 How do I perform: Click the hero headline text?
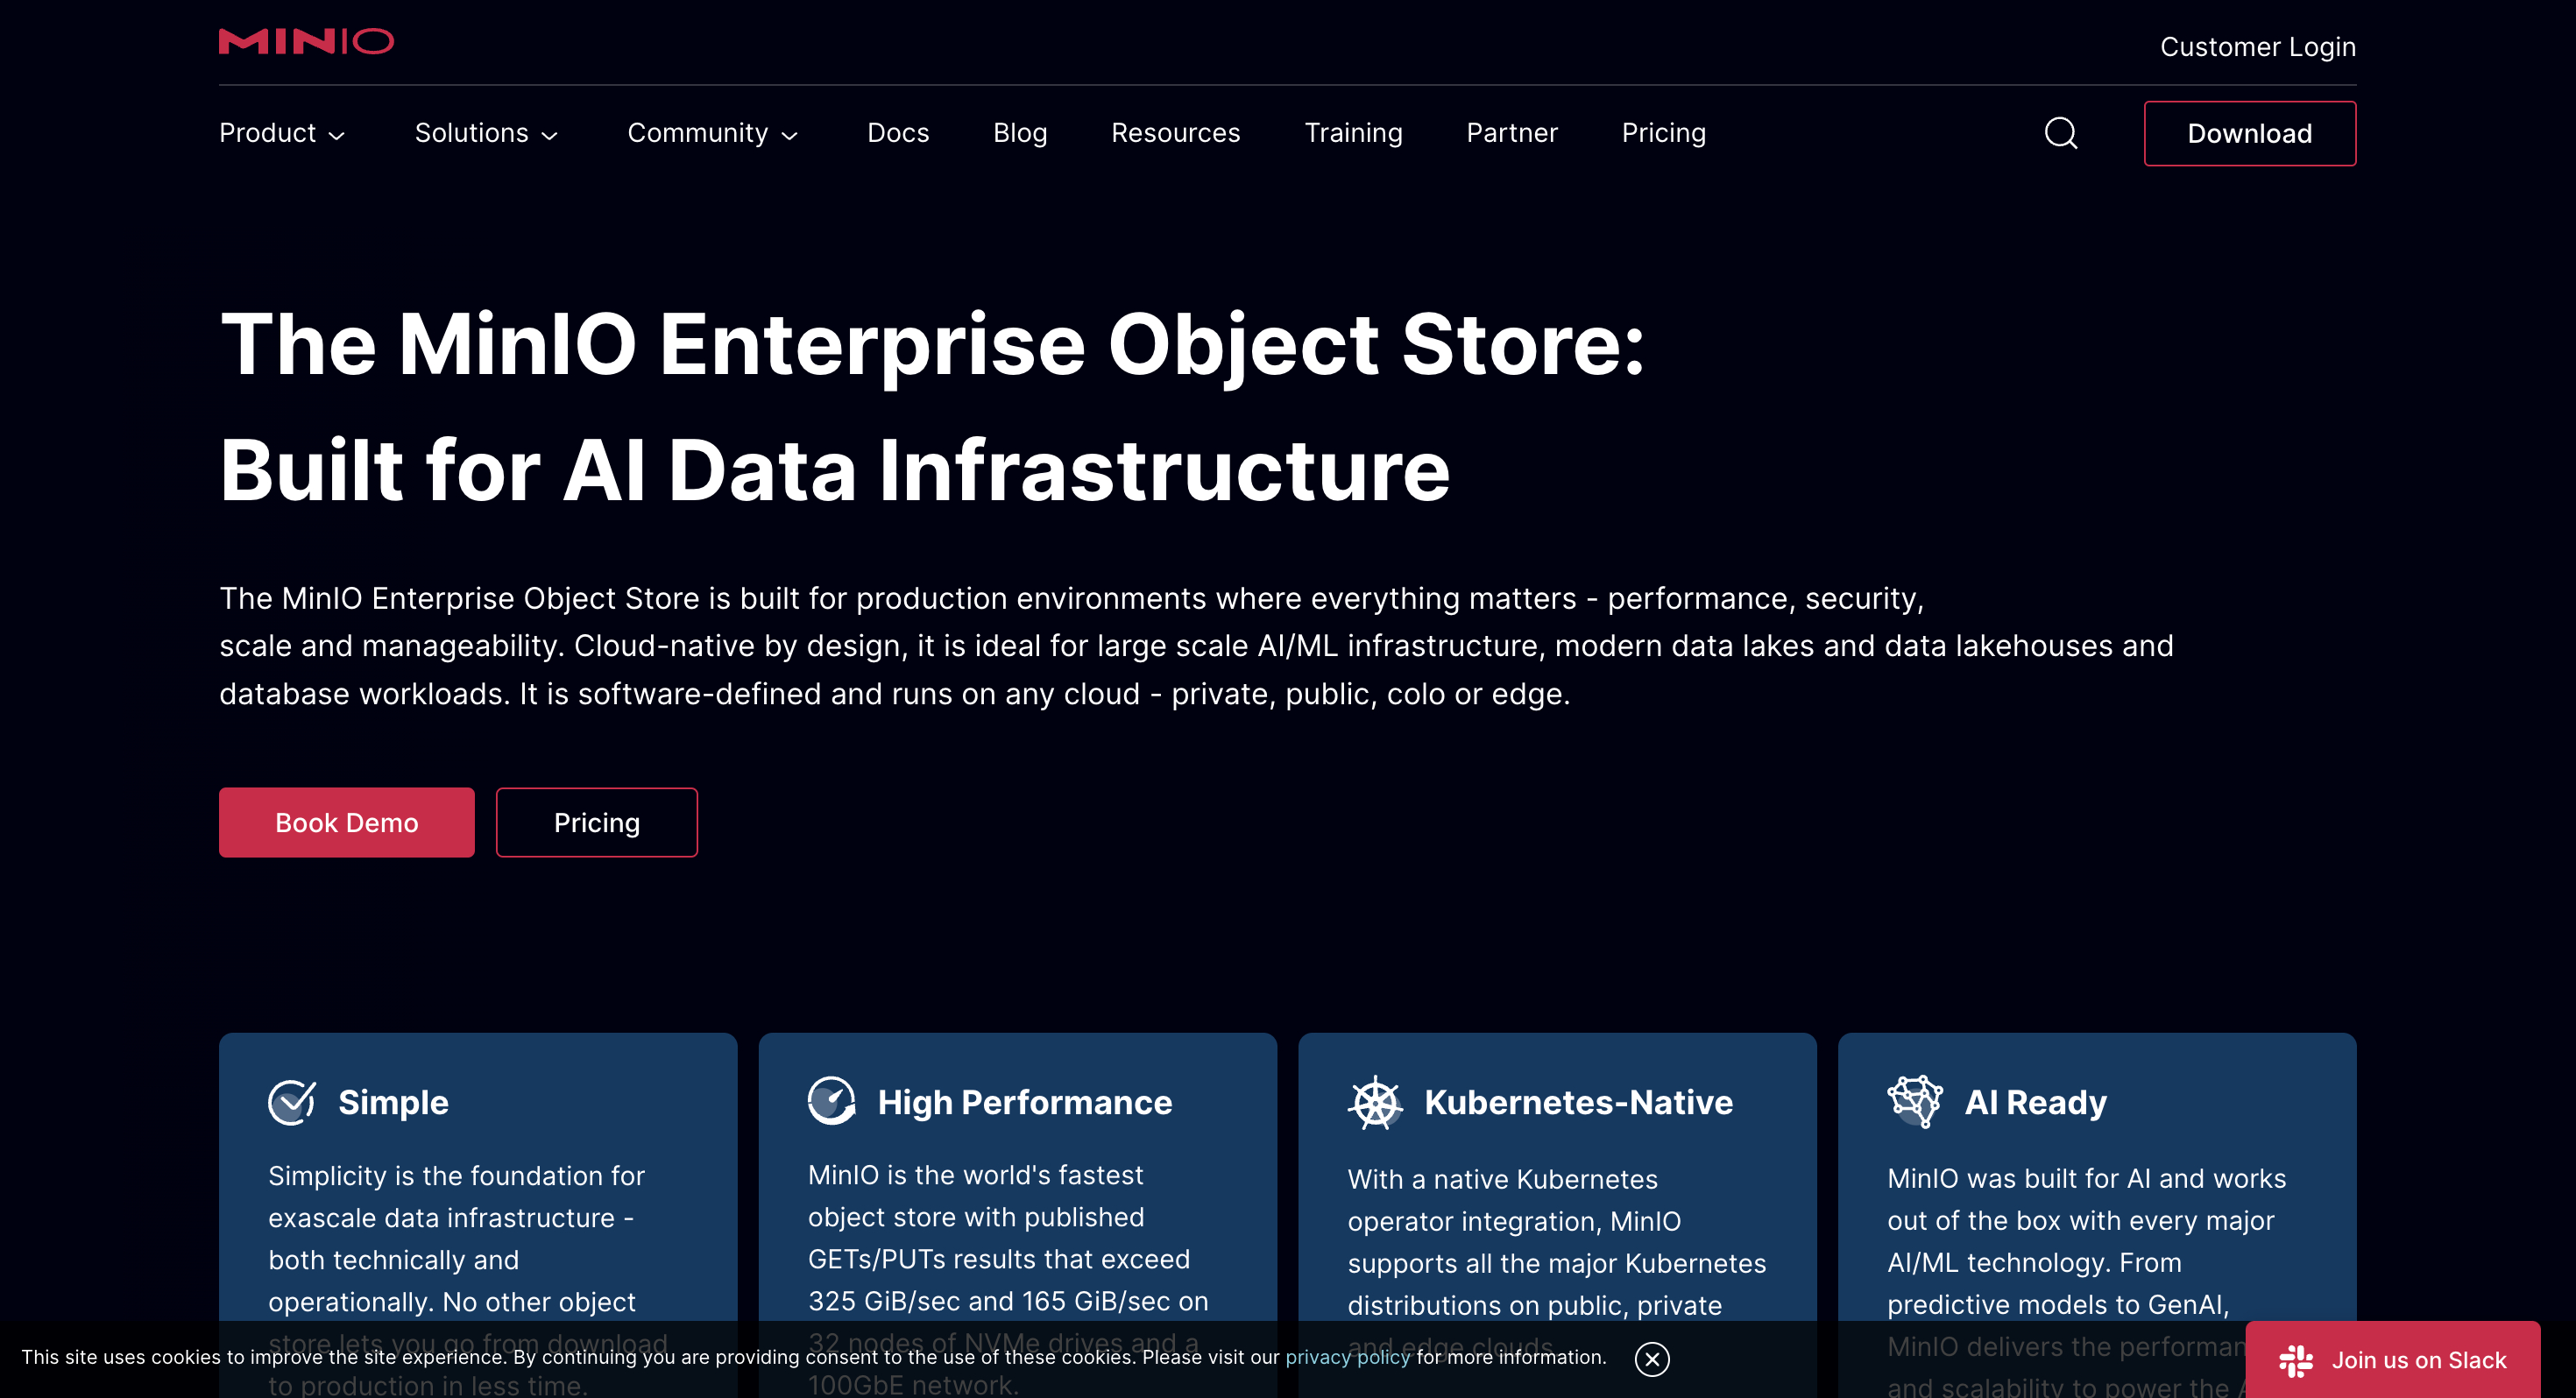(x=933, y=406)
